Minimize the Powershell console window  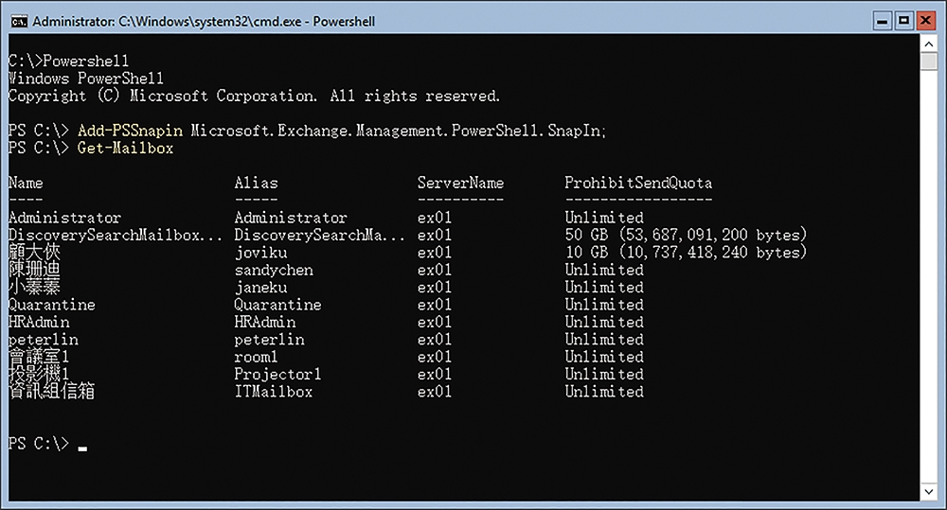883,21
